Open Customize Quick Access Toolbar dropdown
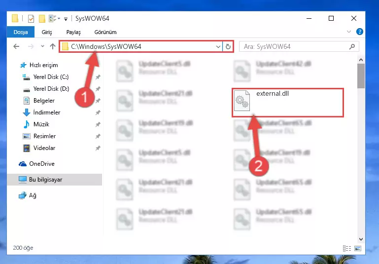This screenshot has height=264, width=379. pos(66,19)
